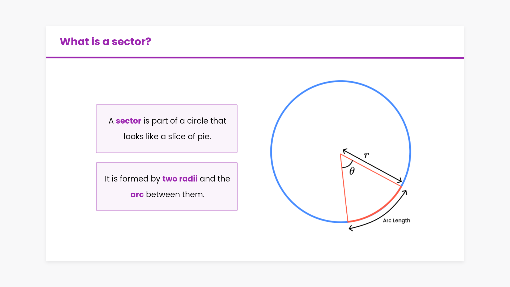Click the words "is part of a circle that"

coord(185,121)
